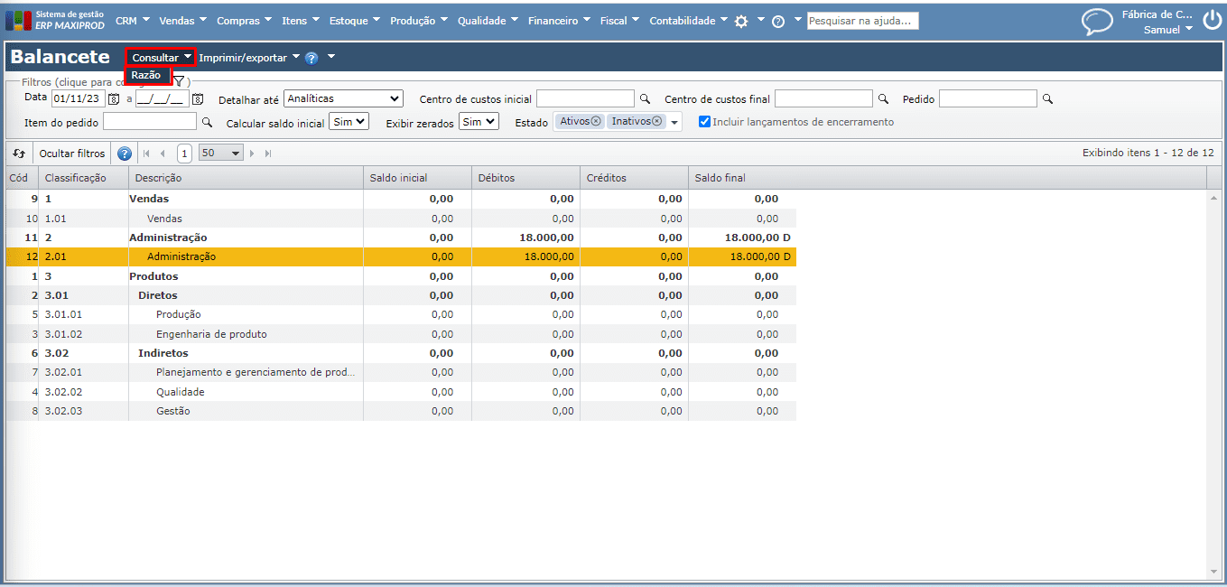
Task: Toggle Incluir lançamentos de encerramento checkbox
Action: [704, 122]
